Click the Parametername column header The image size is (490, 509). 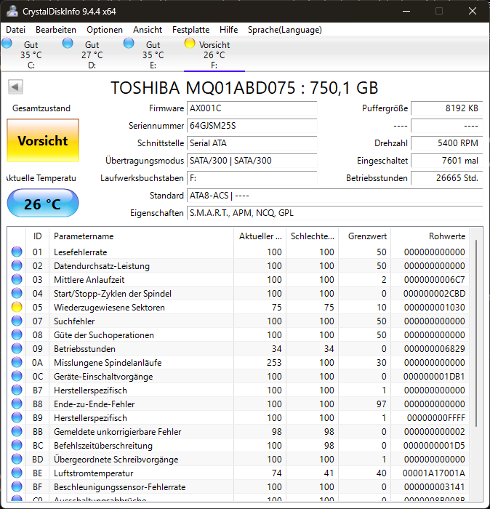pyautogui.click(x=141, y=236)
